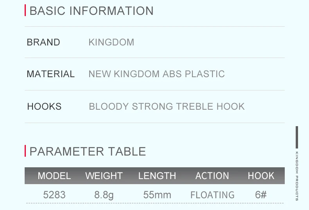Screen dimensions: 309x210
Task: Click the PARAMETER TABLE heading
Action: coord(88,151)
